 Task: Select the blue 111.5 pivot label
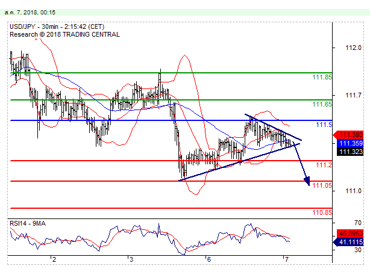click(x=324, y=125)
